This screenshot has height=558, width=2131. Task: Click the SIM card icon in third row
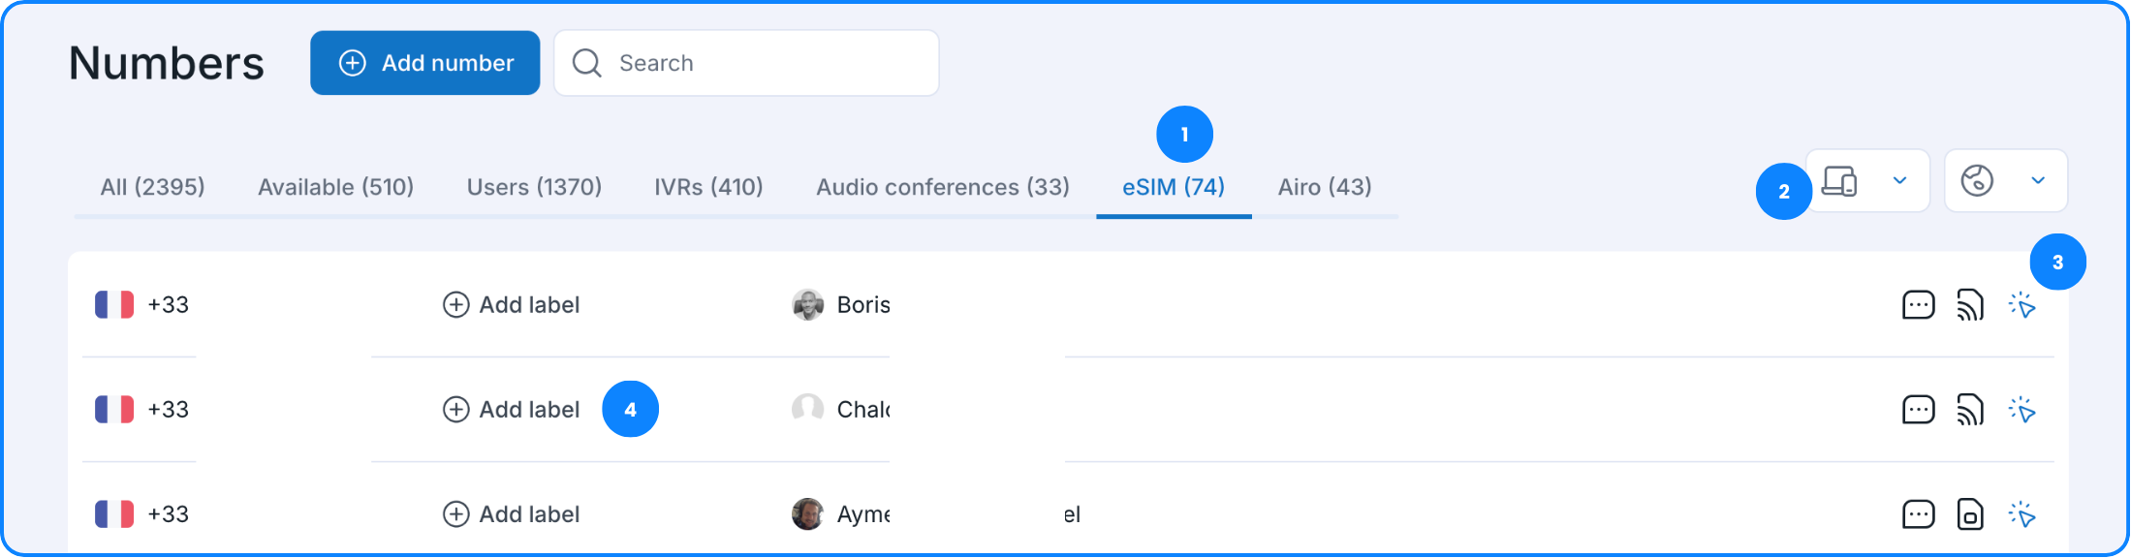coord(1969,514)
